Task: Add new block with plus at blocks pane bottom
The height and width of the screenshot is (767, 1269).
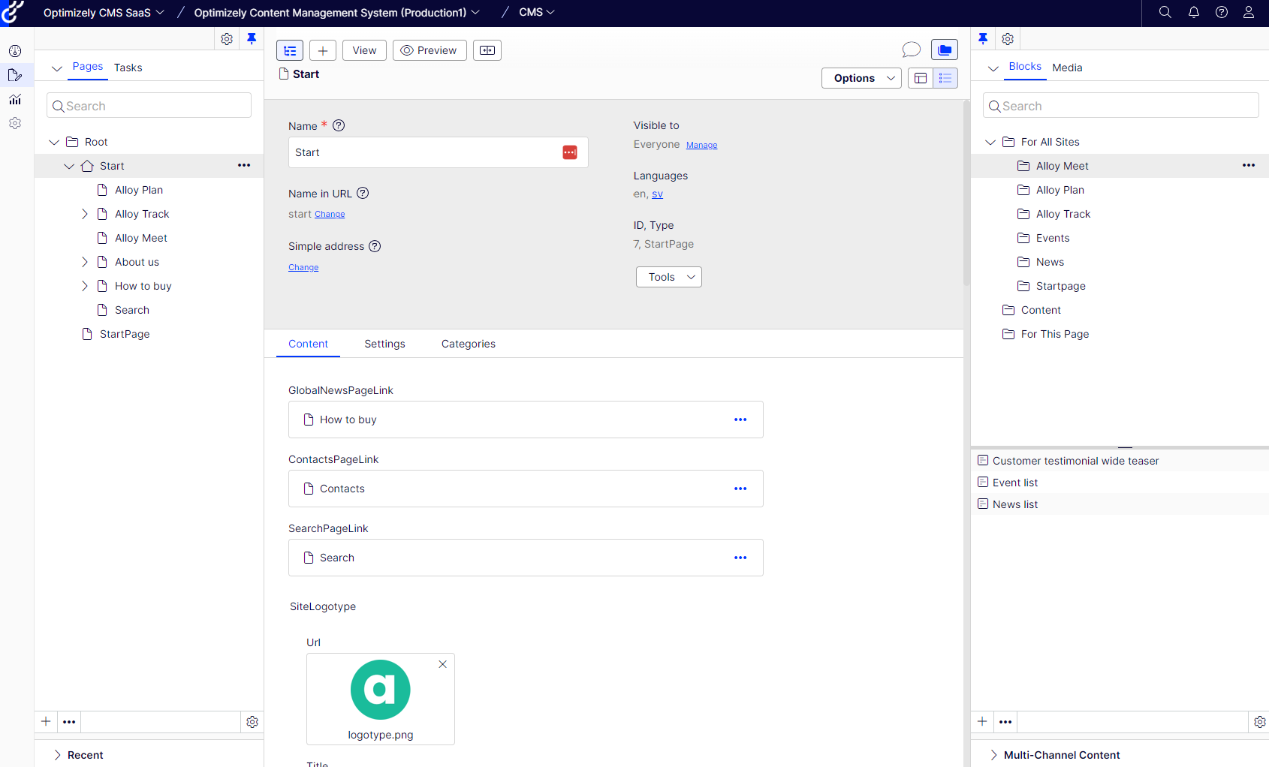Action: point(982,721)
